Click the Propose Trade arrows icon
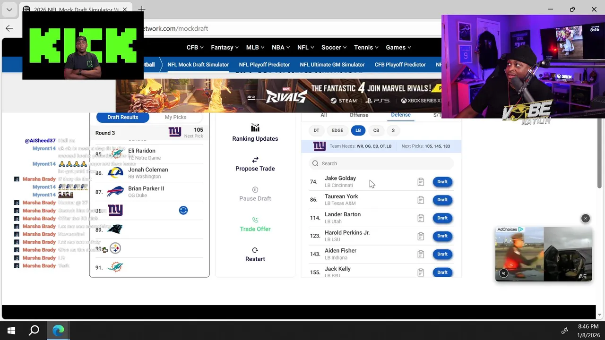Image resolution: width=605 pixels, height=340 pixels. (x=255, y=160)
